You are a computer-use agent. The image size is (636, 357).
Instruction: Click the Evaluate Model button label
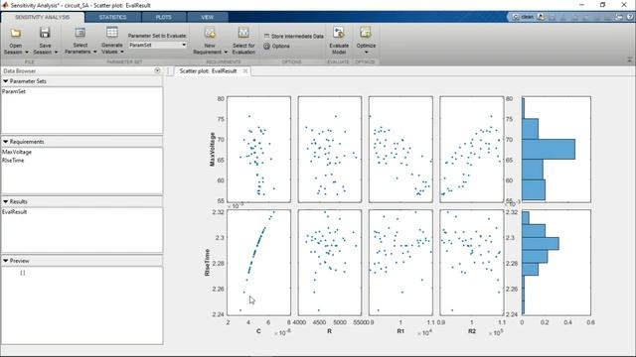click(339, 49)
